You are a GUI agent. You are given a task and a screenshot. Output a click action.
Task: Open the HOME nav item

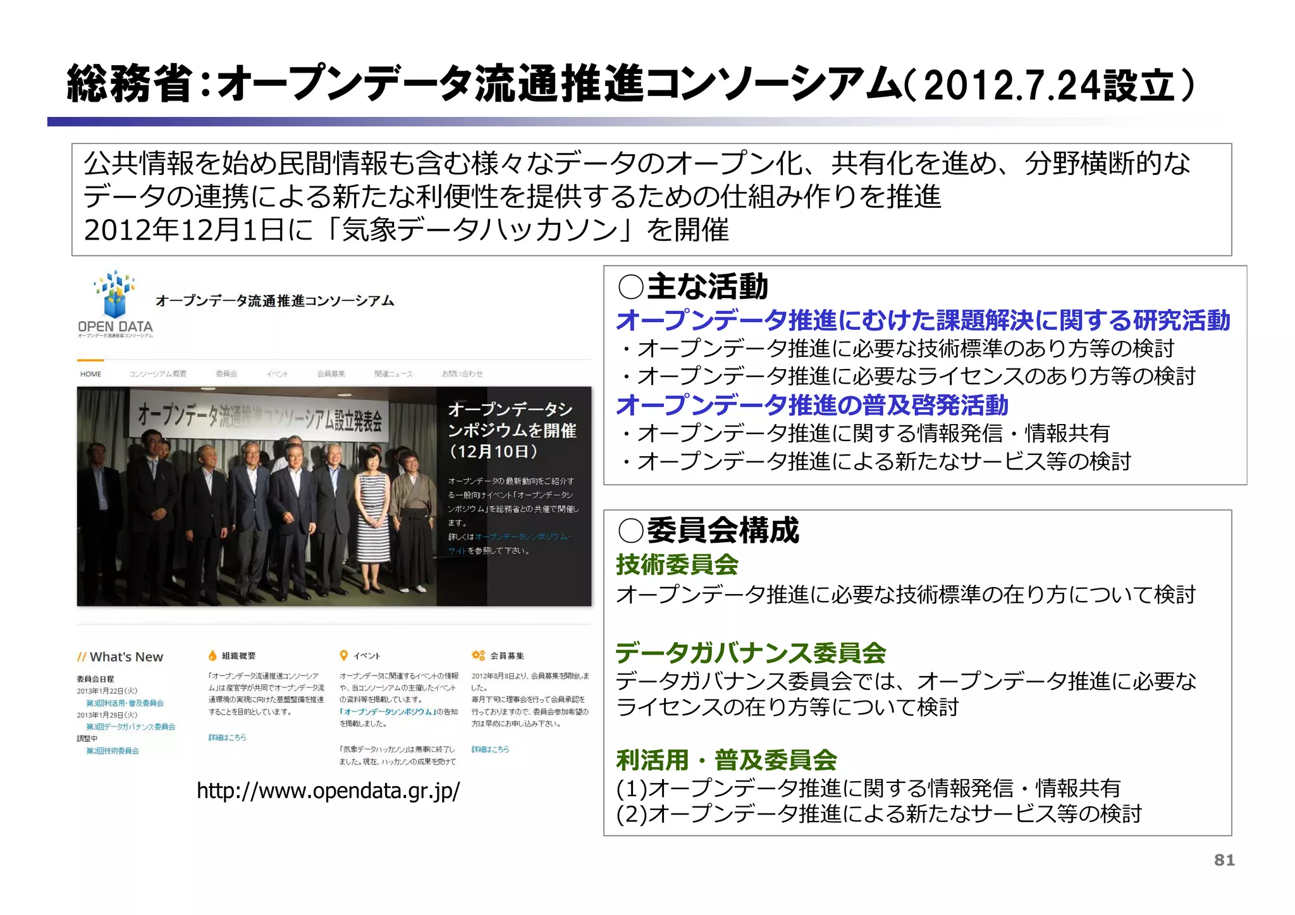(x=90, y=374)
